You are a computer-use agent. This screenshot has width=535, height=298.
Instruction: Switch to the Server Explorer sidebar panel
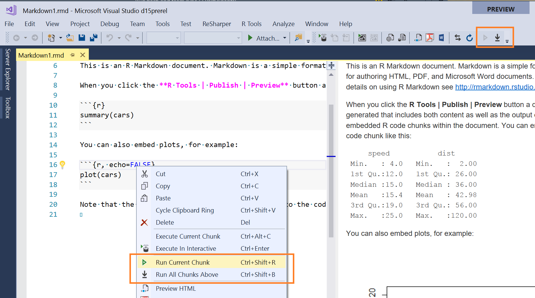(x=8, y=70)
